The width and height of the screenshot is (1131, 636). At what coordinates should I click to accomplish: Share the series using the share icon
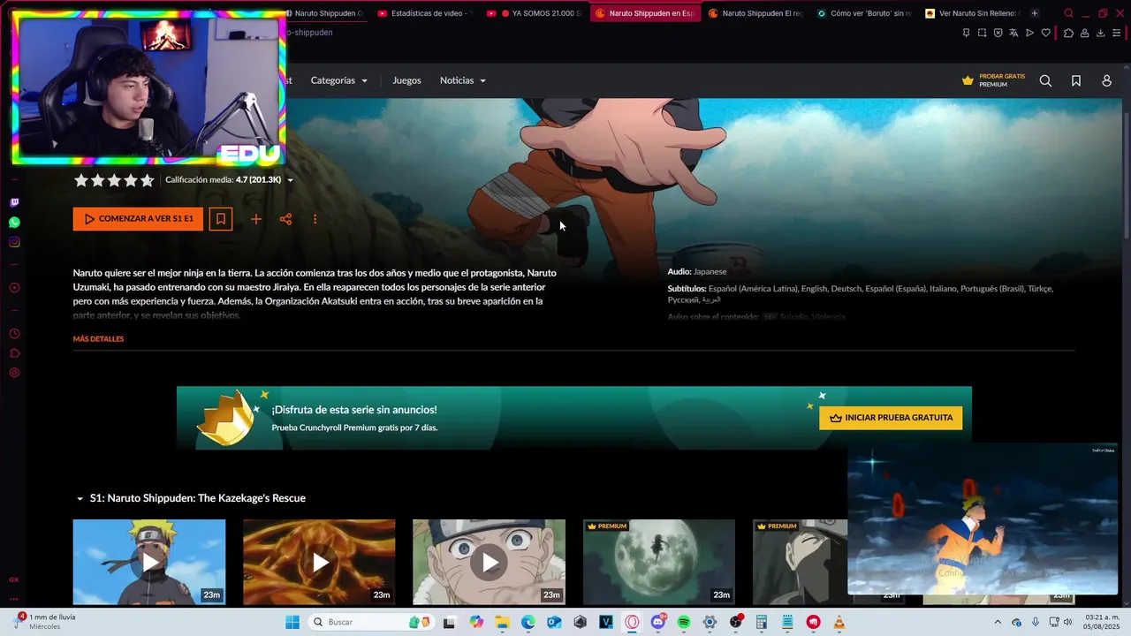[x=285, y=219]
